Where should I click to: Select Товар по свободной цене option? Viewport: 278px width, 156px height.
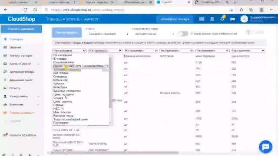pos(70,120)
